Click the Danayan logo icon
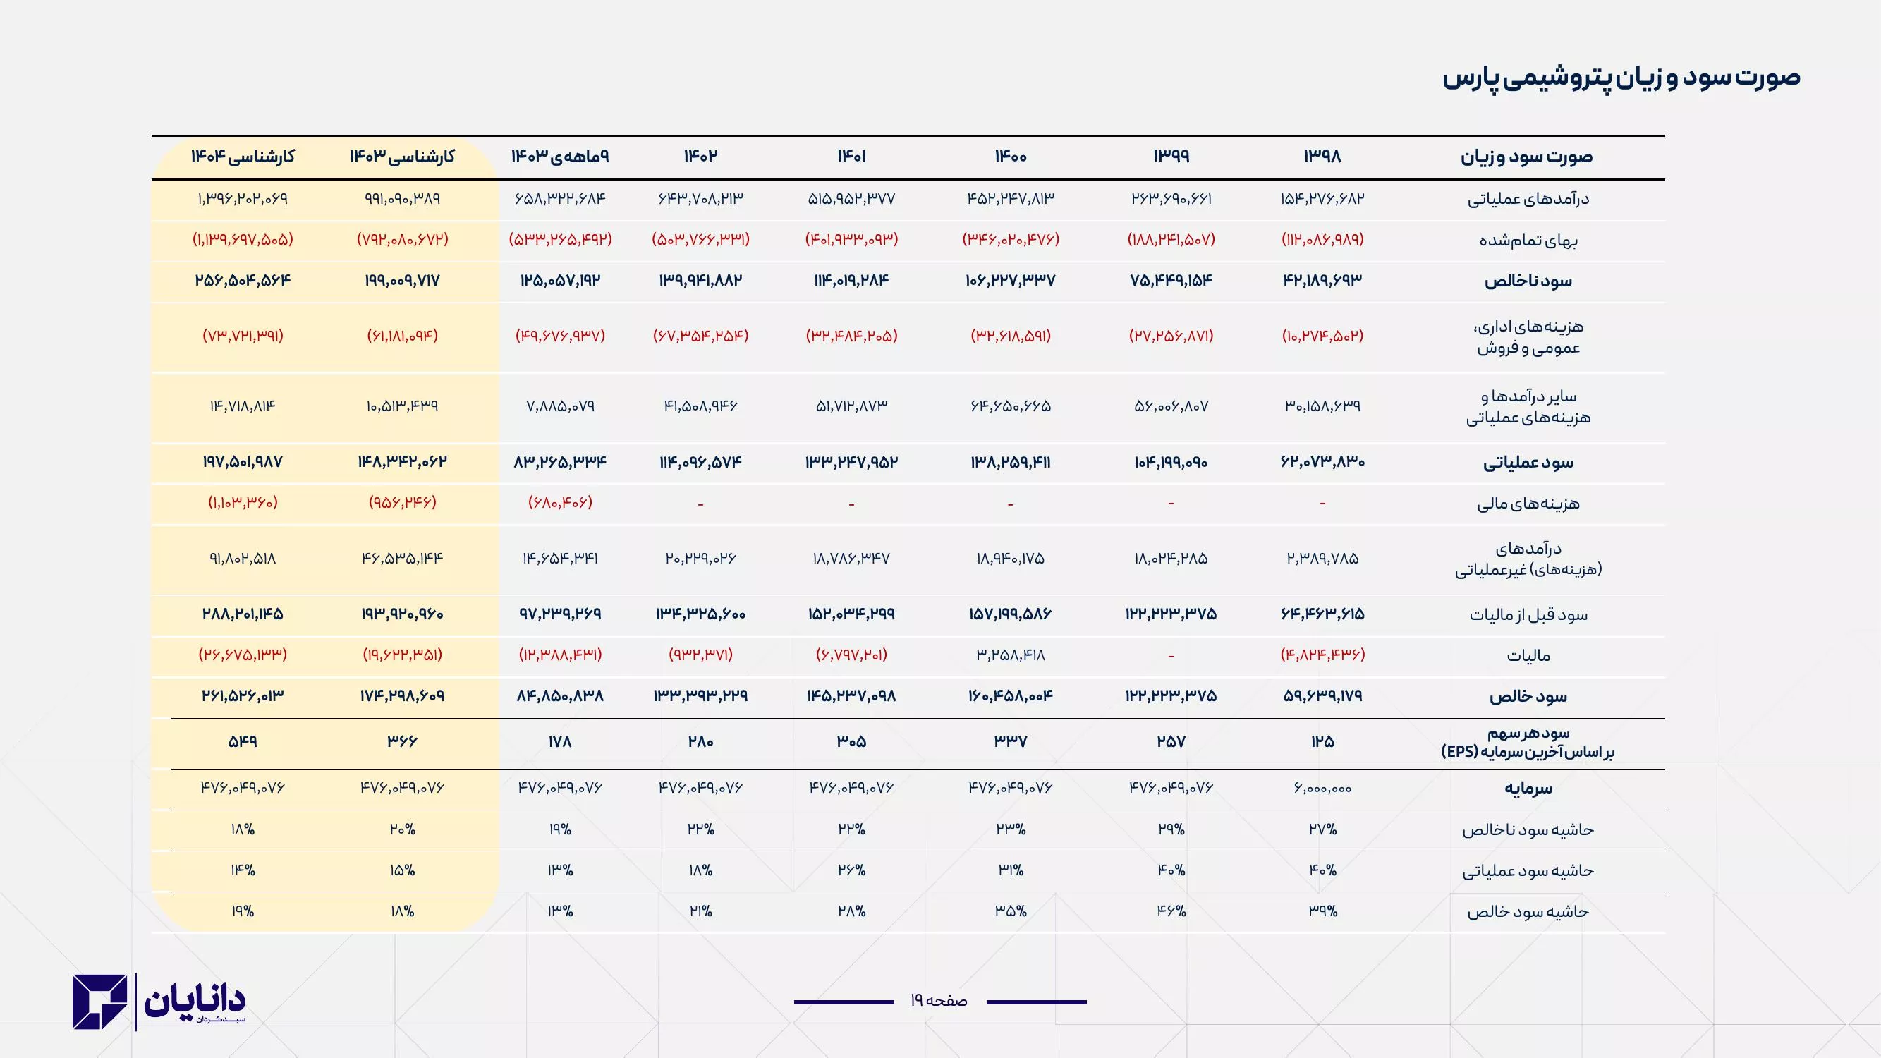The width and height of the screenshot is (1881, 1058). pyautogui.click(x=99, y=1002)
